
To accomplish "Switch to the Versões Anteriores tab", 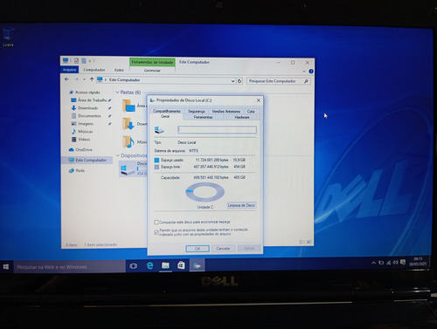I will [226, 112].
